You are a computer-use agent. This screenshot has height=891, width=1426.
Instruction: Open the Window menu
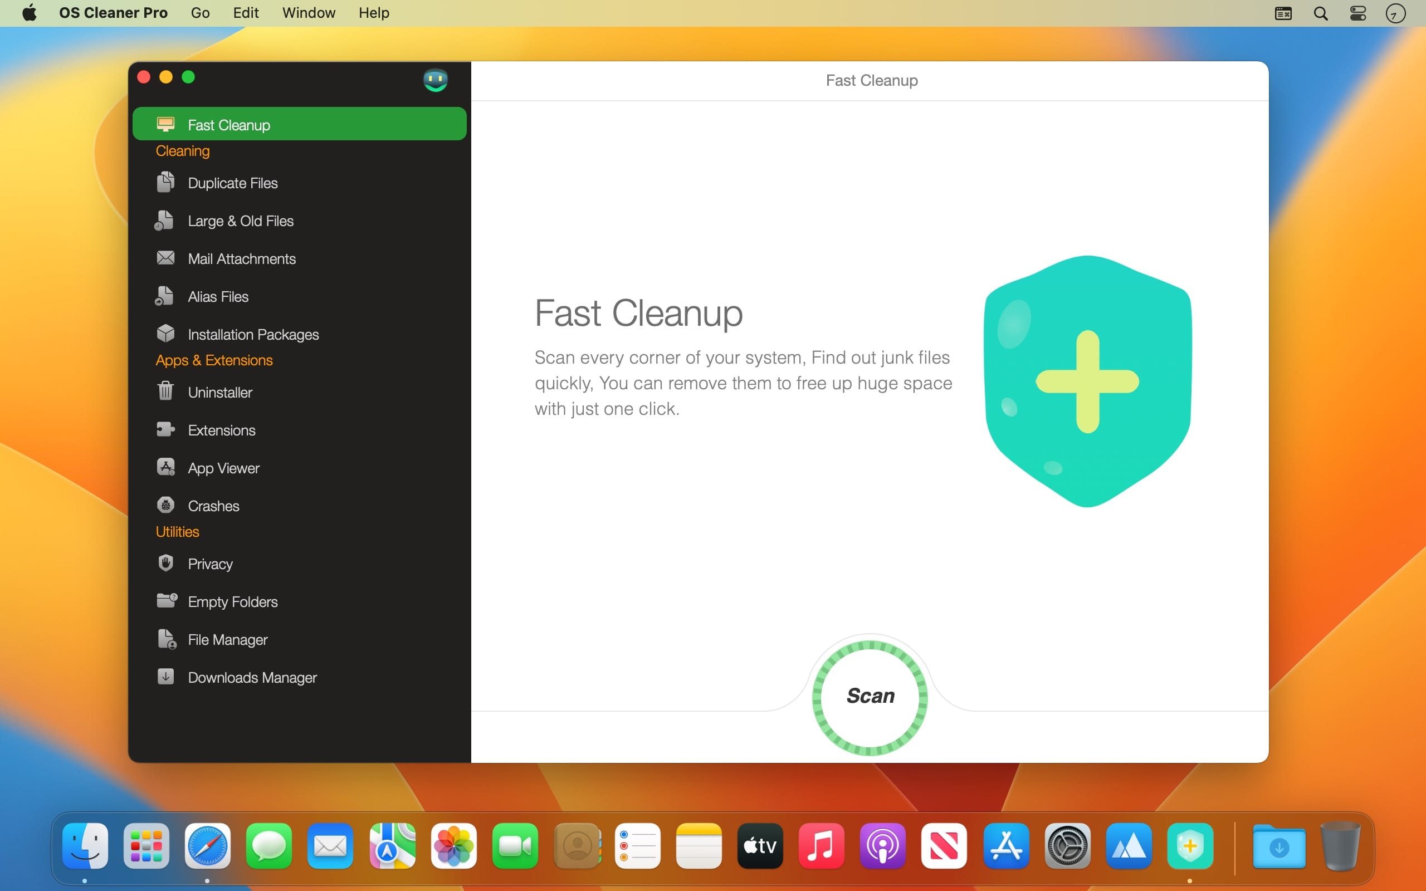[308, 13]
